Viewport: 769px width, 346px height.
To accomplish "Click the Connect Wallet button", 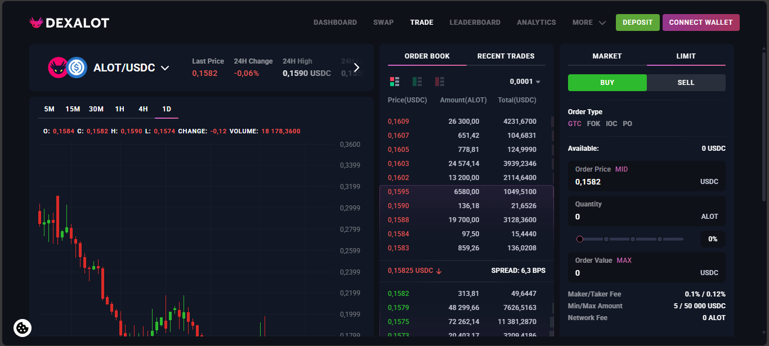I will (x=701, y=23).
